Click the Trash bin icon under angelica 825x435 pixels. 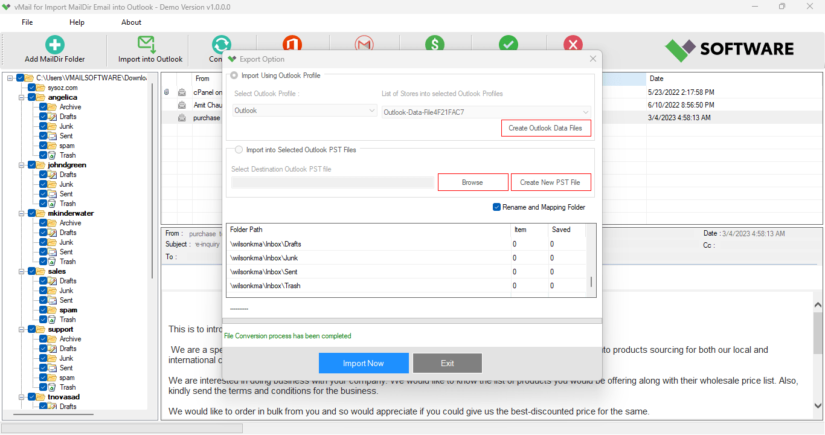(53, 155)
